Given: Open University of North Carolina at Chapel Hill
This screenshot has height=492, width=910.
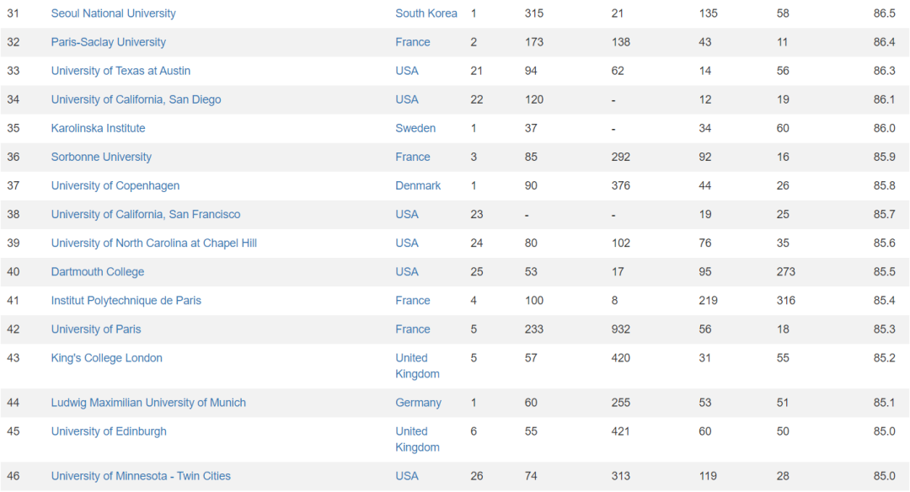Looking at the screenshot, I should [x=153, y=243].
